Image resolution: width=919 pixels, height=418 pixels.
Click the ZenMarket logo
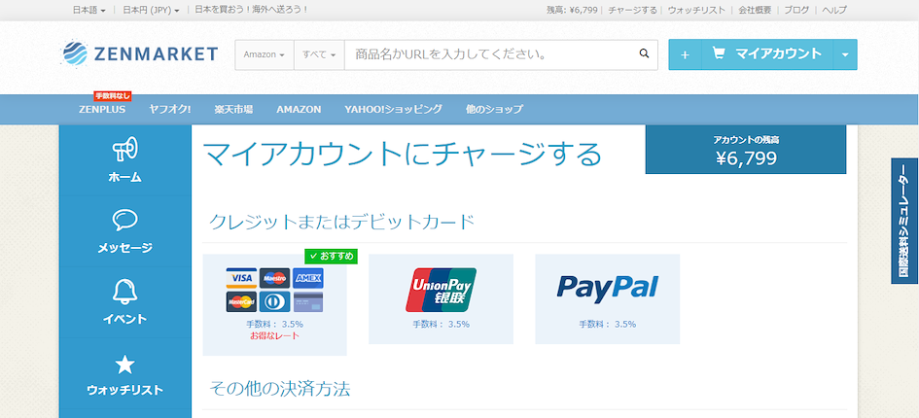coord(139,53)
